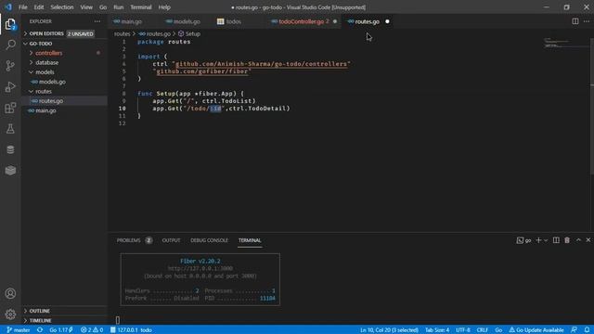Change Tab Size 4 indentation setting
594x334 pixels.
pyautogui.click(x=437, y=330)
